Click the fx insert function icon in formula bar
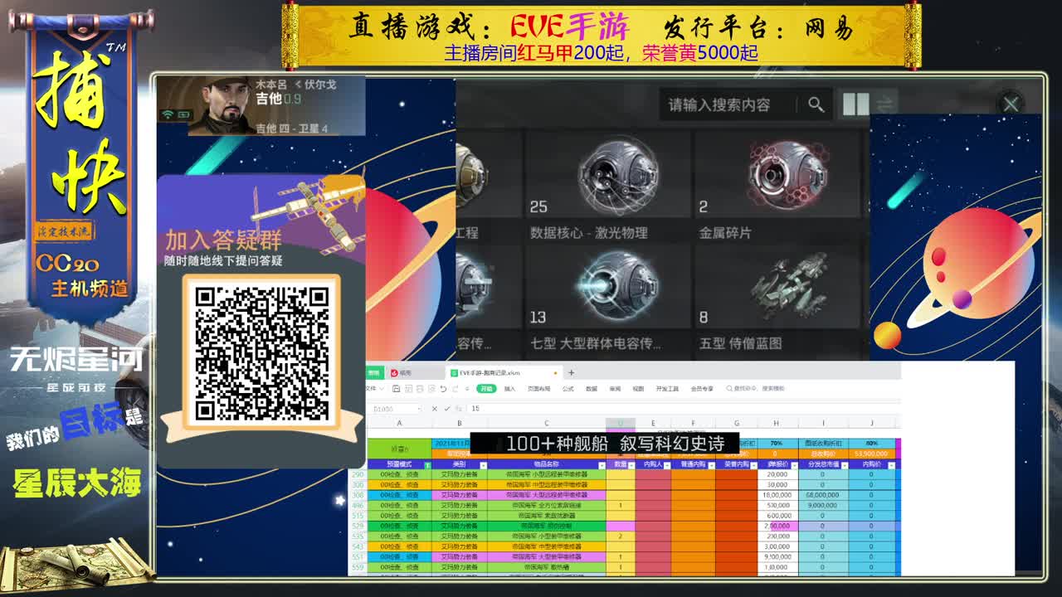Viewport: 1062px width, 597px height. pos(458,409)
